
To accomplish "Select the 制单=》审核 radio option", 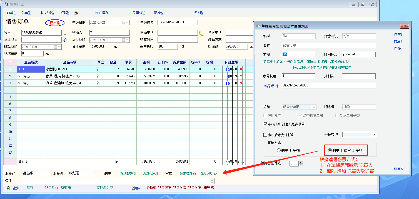I will [x=279, y=150].
